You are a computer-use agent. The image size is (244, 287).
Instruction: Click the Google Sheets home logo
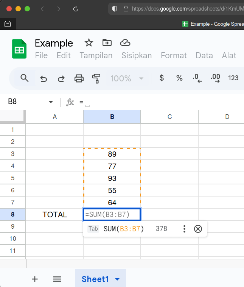[19, 49]
